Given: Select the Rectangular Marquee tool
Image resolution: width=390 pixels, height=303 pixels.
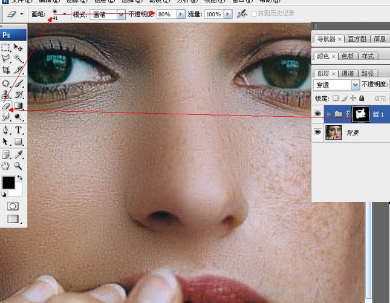Looking at the screenshot, I should click(x=5, y=47).
